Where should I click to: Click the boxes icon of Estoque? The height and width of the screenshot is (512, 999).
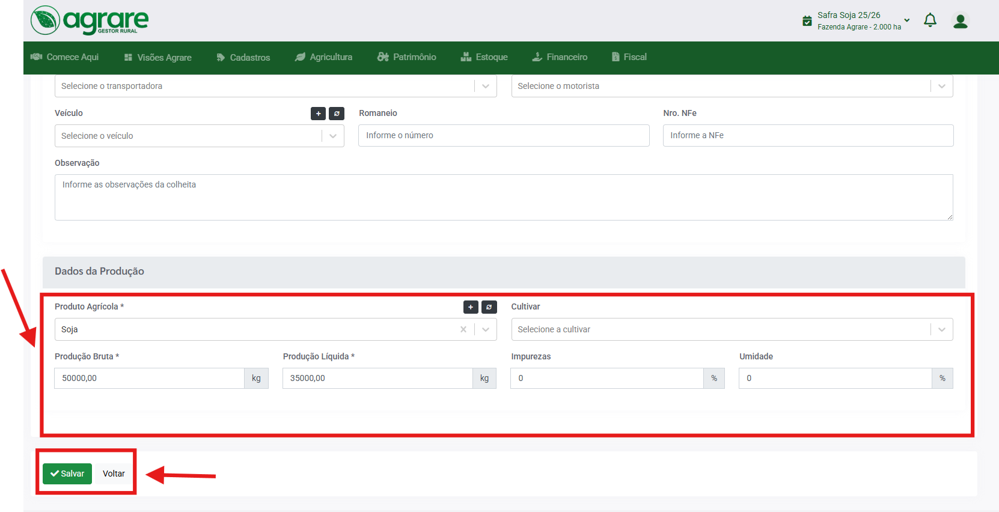click(x=466, y=57)
